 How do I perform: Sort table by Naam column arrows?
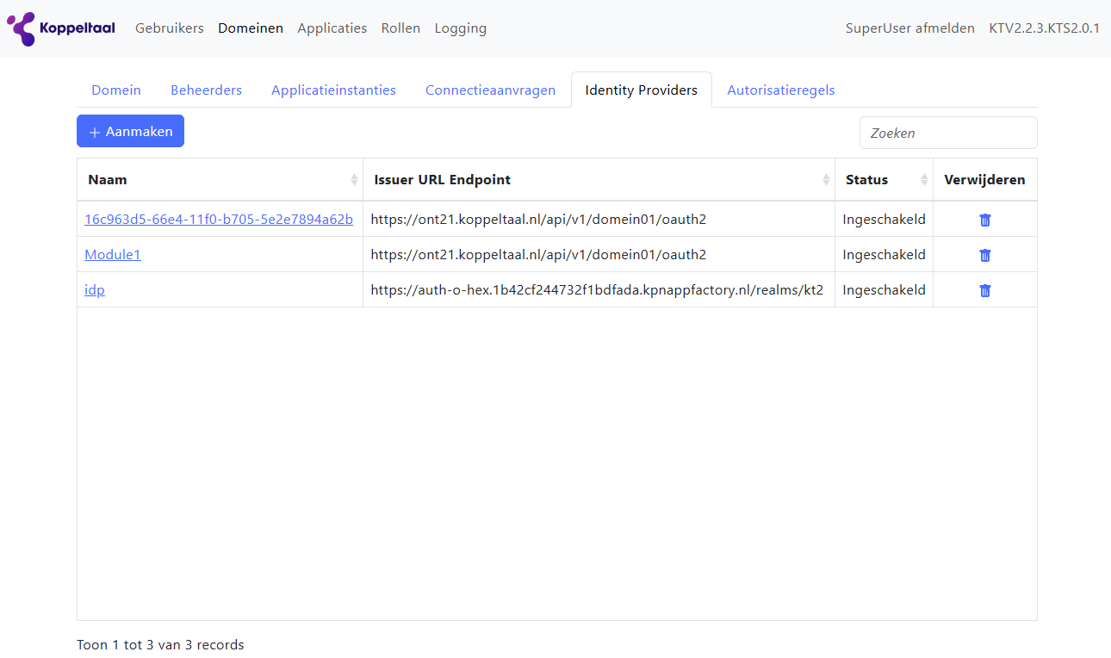tap(354, 180)
